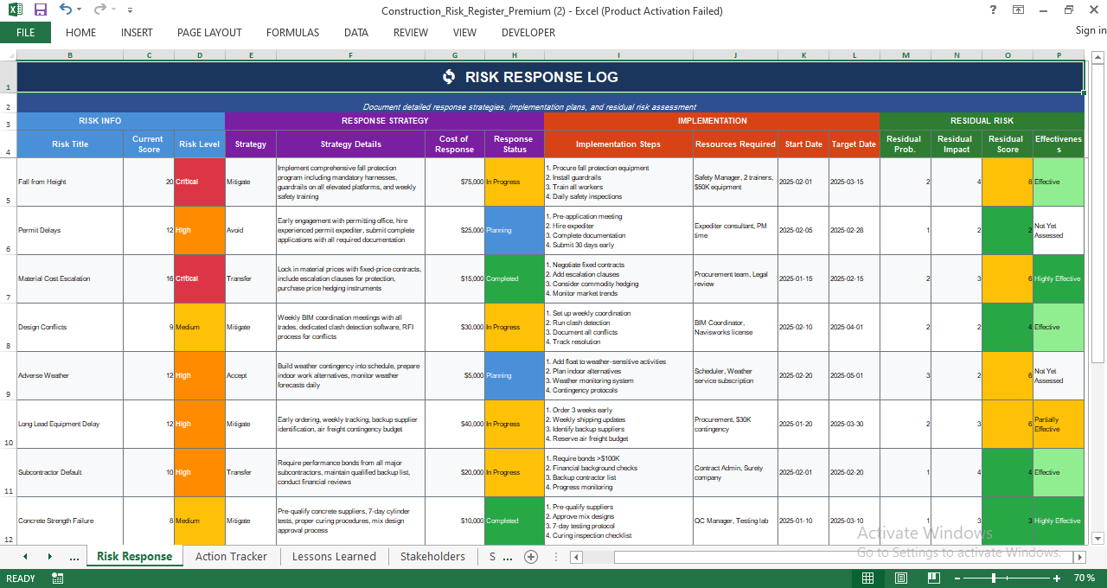Image resolution: width=1107 pixels, height=588 pixels.
Task: Click the $75,000 cost cell
Action: (454, 182)
